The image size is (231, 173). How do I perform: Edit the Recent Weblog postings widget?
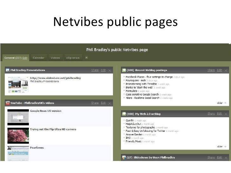tap(220, 70)
